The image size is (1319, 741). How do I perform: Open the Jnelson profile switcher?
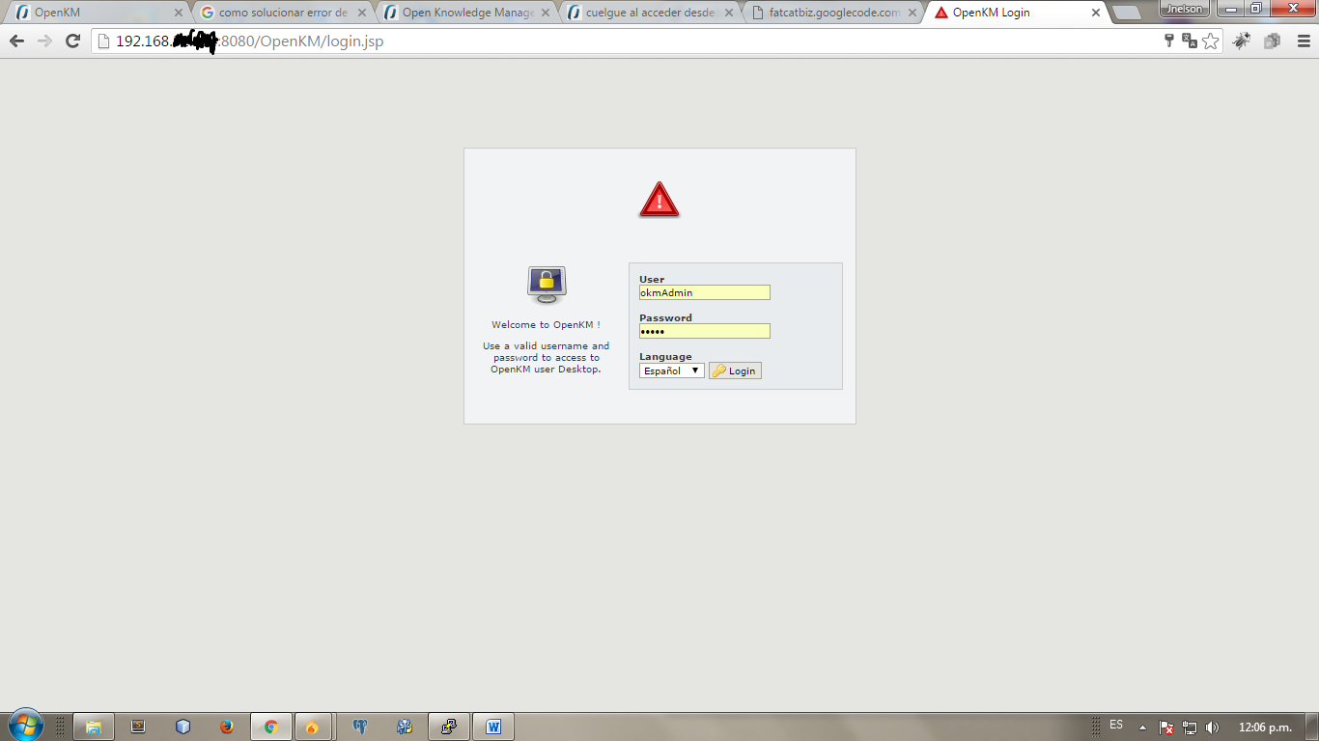coord(1184,9)
